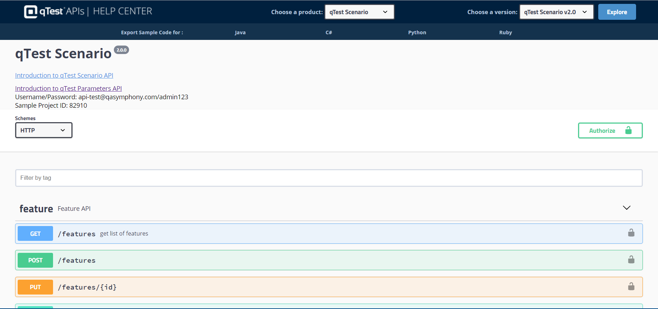Click the qTest logo icon
This screenshot has width=658, height=309.
[31, 12]
